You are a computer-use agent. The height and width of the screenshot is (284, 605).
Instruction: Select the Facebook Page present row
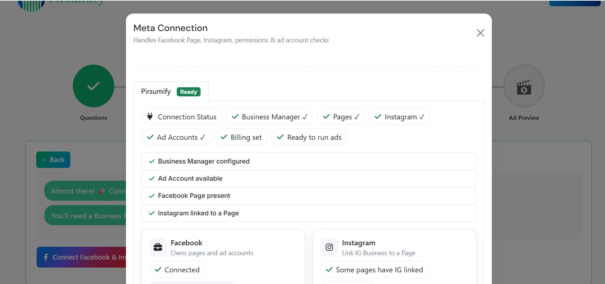click(309, 196)
